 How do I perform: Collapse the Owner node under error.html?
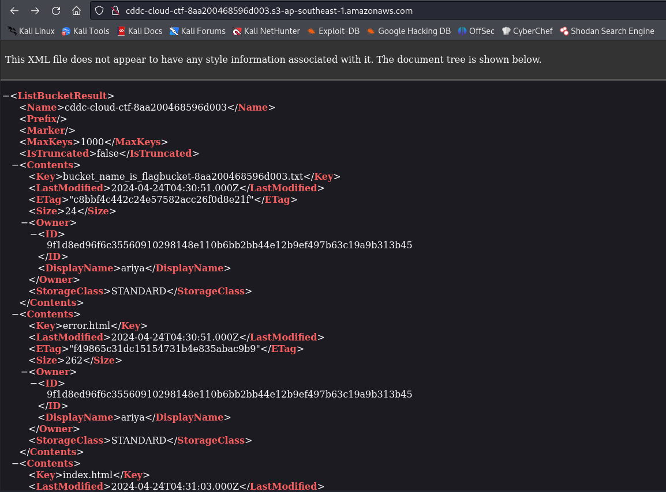(x=24, y=372)
